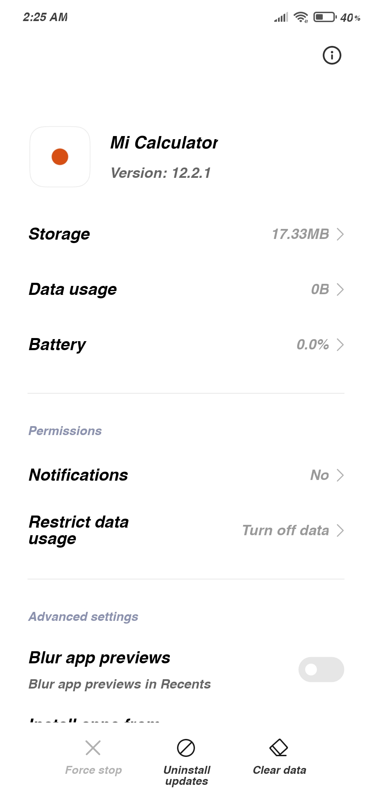Open Restrict data usage option
This screenshot has height=808, width=372.
click(x=186, y=530)
